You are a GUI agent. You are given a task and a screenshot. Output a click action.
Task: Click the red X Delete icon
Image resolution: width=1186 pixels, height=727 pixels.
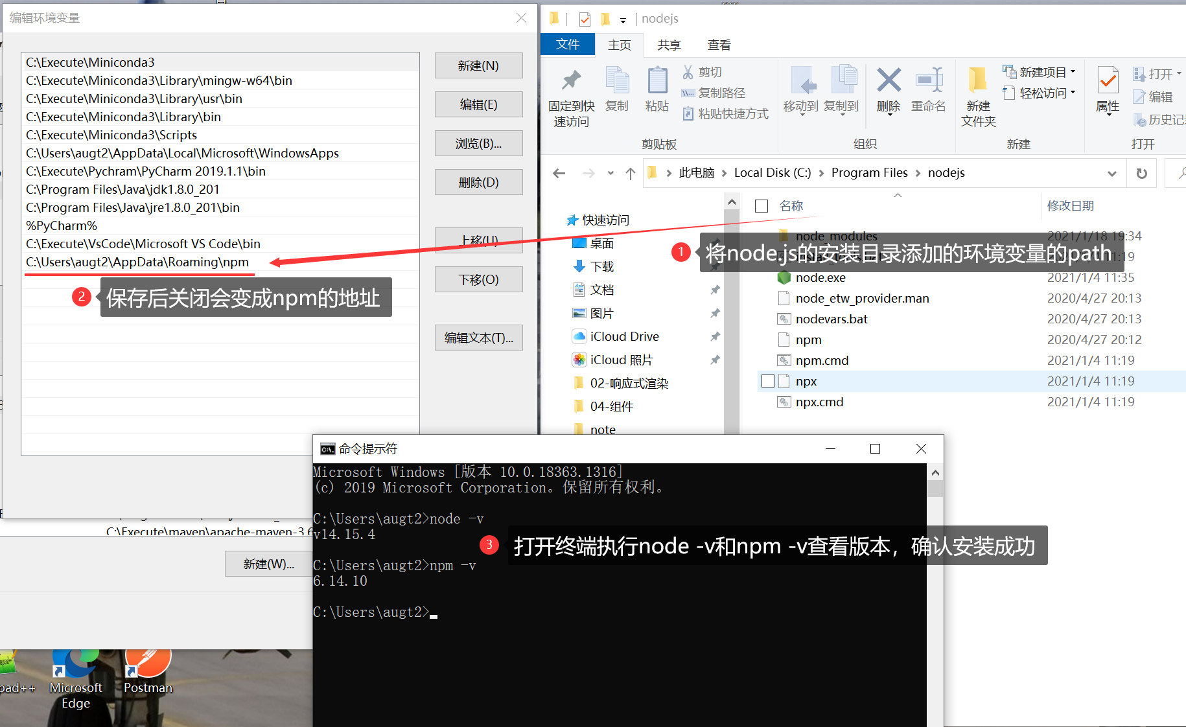[x=889, y=80]
